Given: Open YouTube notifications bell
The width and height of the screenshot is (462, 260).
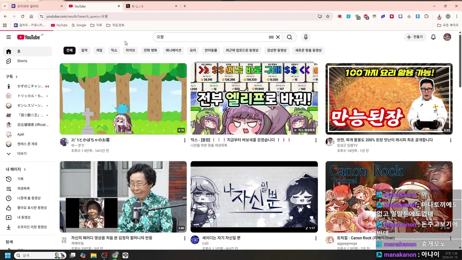Looking at the screenshot, I should pyautogui.click(x=433, y=37).
